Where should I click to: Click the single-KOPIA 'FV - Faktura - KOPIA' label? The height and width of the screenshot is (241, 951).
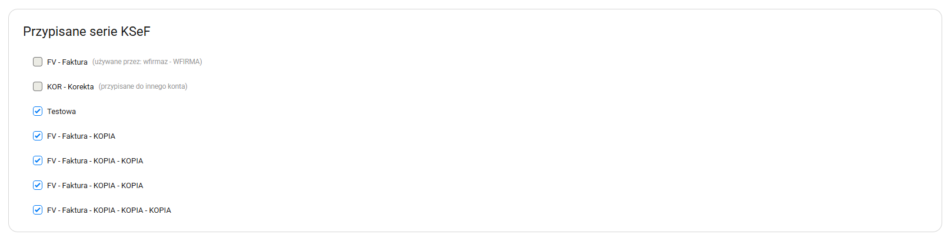point(81,136)
